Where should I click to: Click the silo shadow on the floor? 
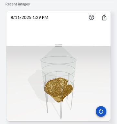click(35, 82)
